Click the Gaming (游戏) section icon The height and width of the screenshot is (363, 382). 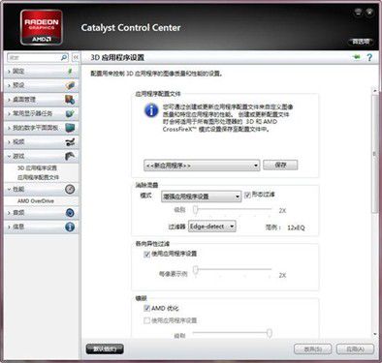coord(70,156)
